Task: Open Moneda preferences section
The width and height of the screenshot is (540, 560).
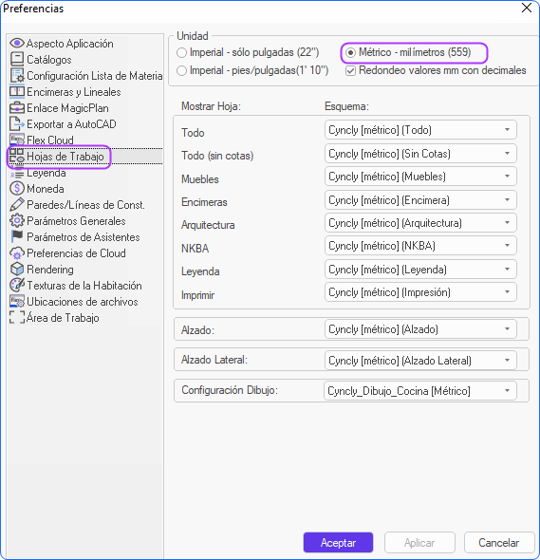Action: point(46,188)
